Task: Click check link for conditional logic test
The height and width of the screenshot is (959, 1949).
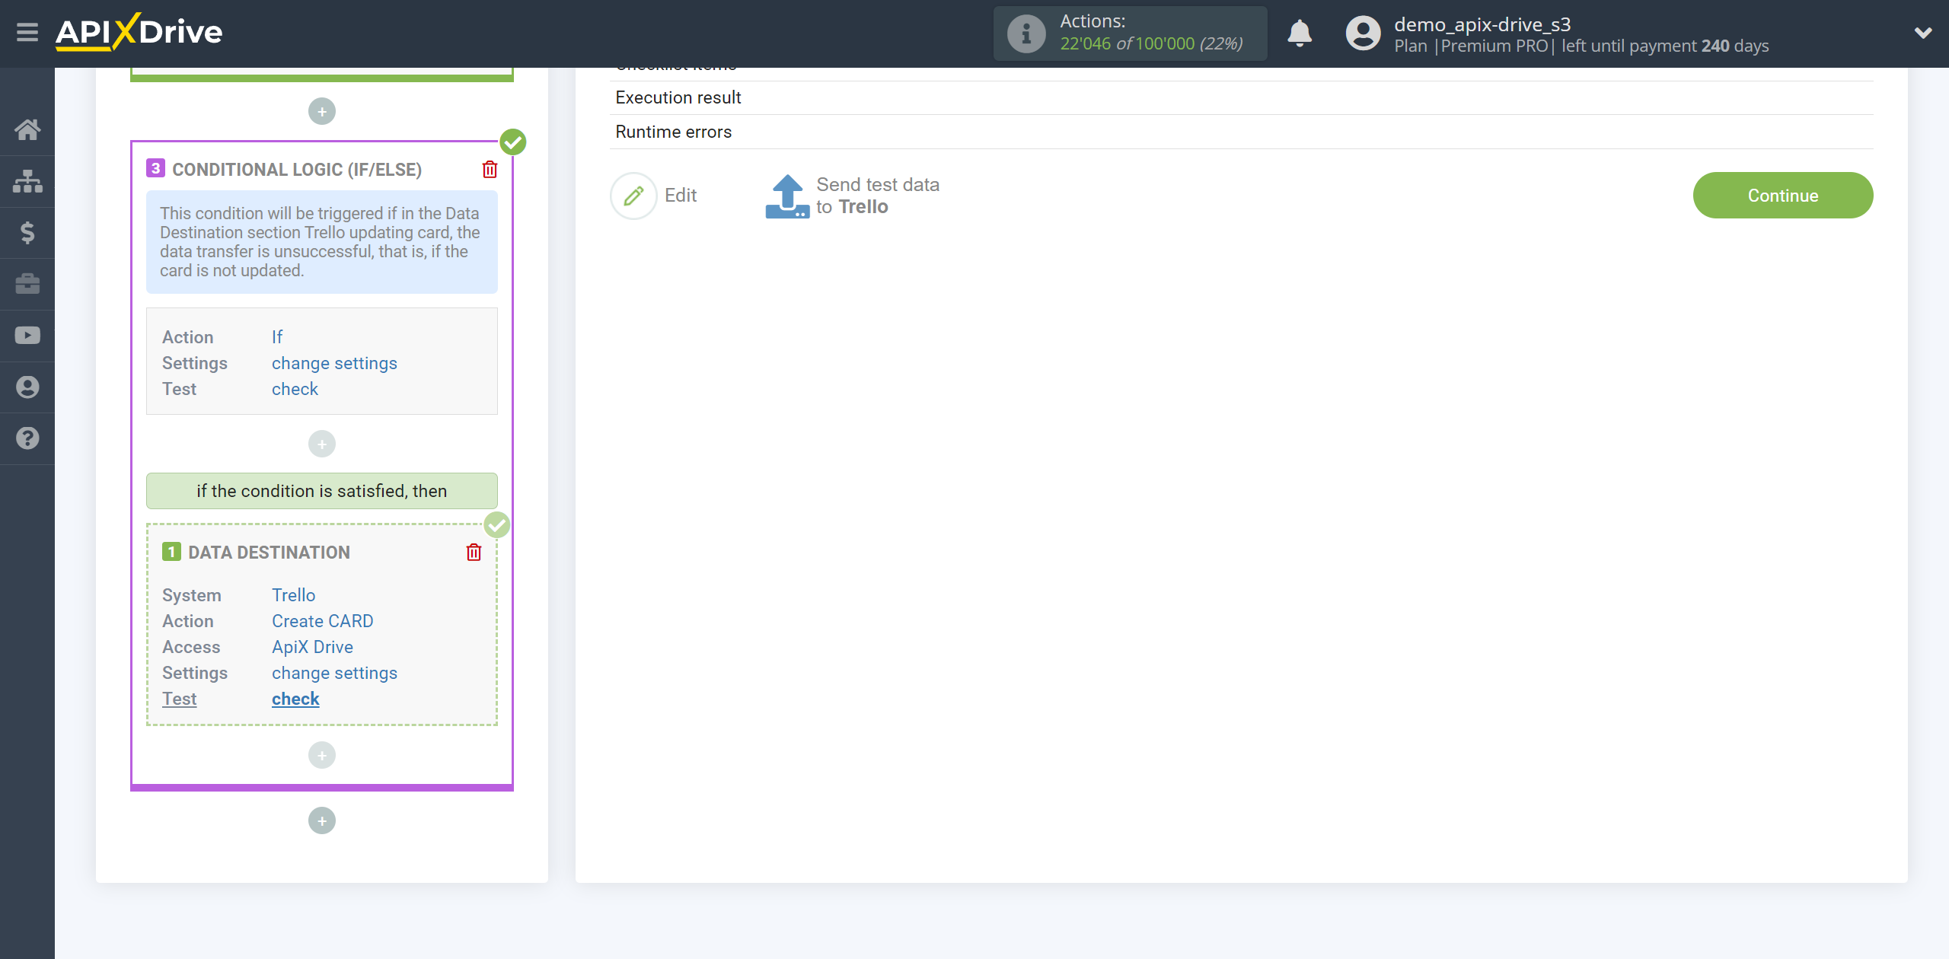Action: (x=295, y=389)
